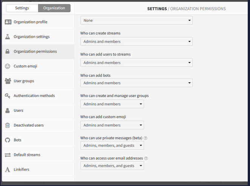The image size is (250, 186).
Task: Click help icon beside private messages (beta)
Action: [x=145, y=138]
